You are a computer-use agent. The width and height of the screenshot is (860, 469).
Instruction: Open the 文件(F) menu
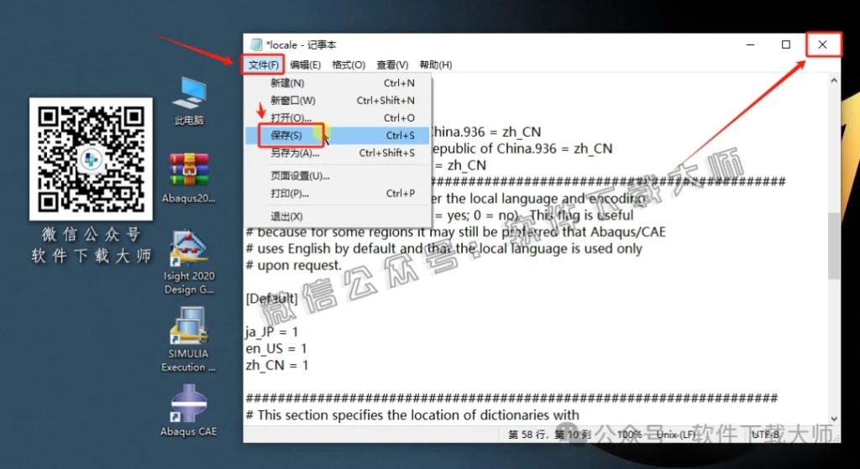pyautogui.click(x=264, y=65)
